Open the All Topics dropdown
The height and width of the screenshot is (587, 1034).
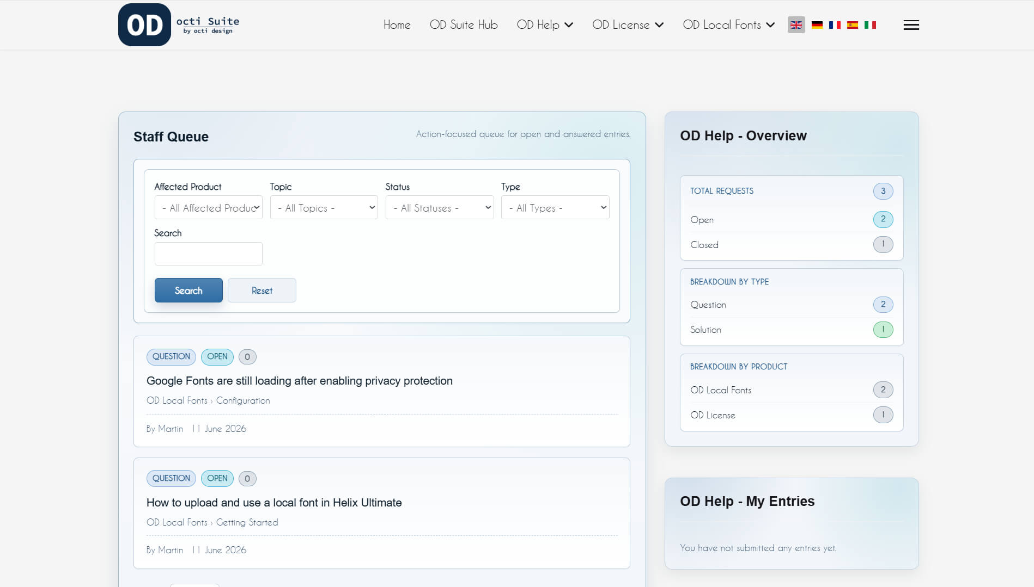pos(324,208)
